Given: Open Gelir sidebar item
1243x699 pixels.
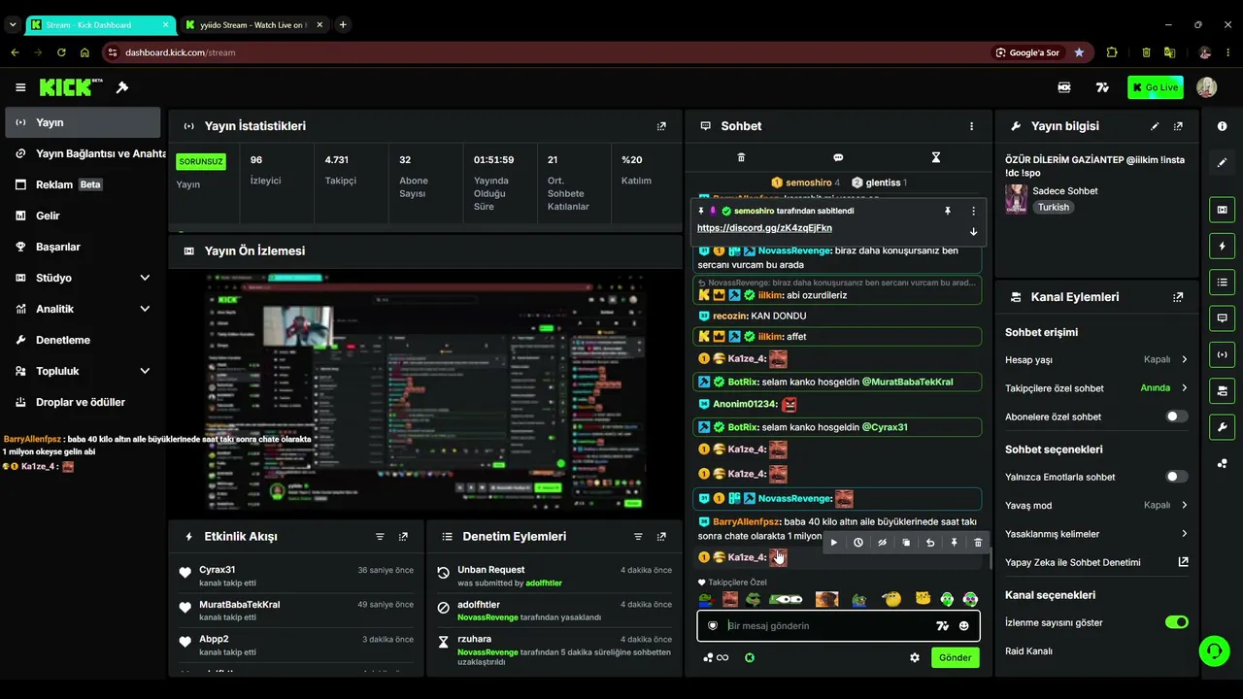Looking at the screenshot, I should (83, 216).
